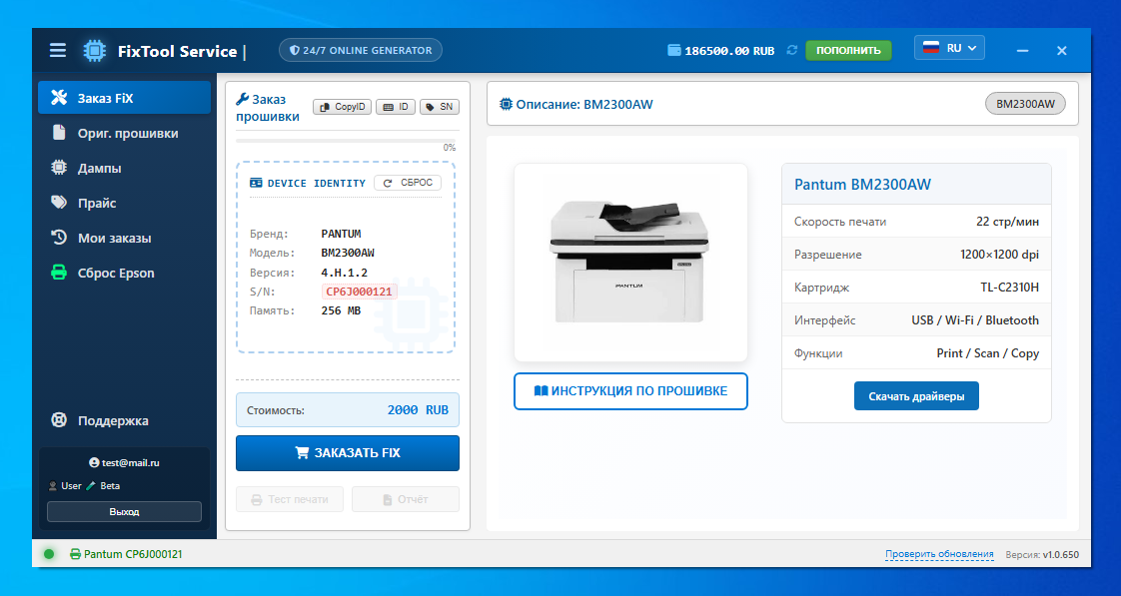Viewport: 1121px width, 596px height.
Task: Click the red serial number CP6J000121
Action: tap(359, 292)
